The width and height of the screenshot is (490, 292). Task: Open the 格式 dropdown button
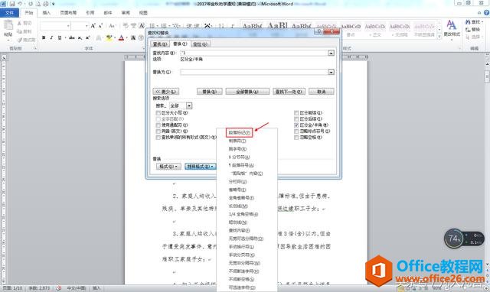(x=168, y=167)
